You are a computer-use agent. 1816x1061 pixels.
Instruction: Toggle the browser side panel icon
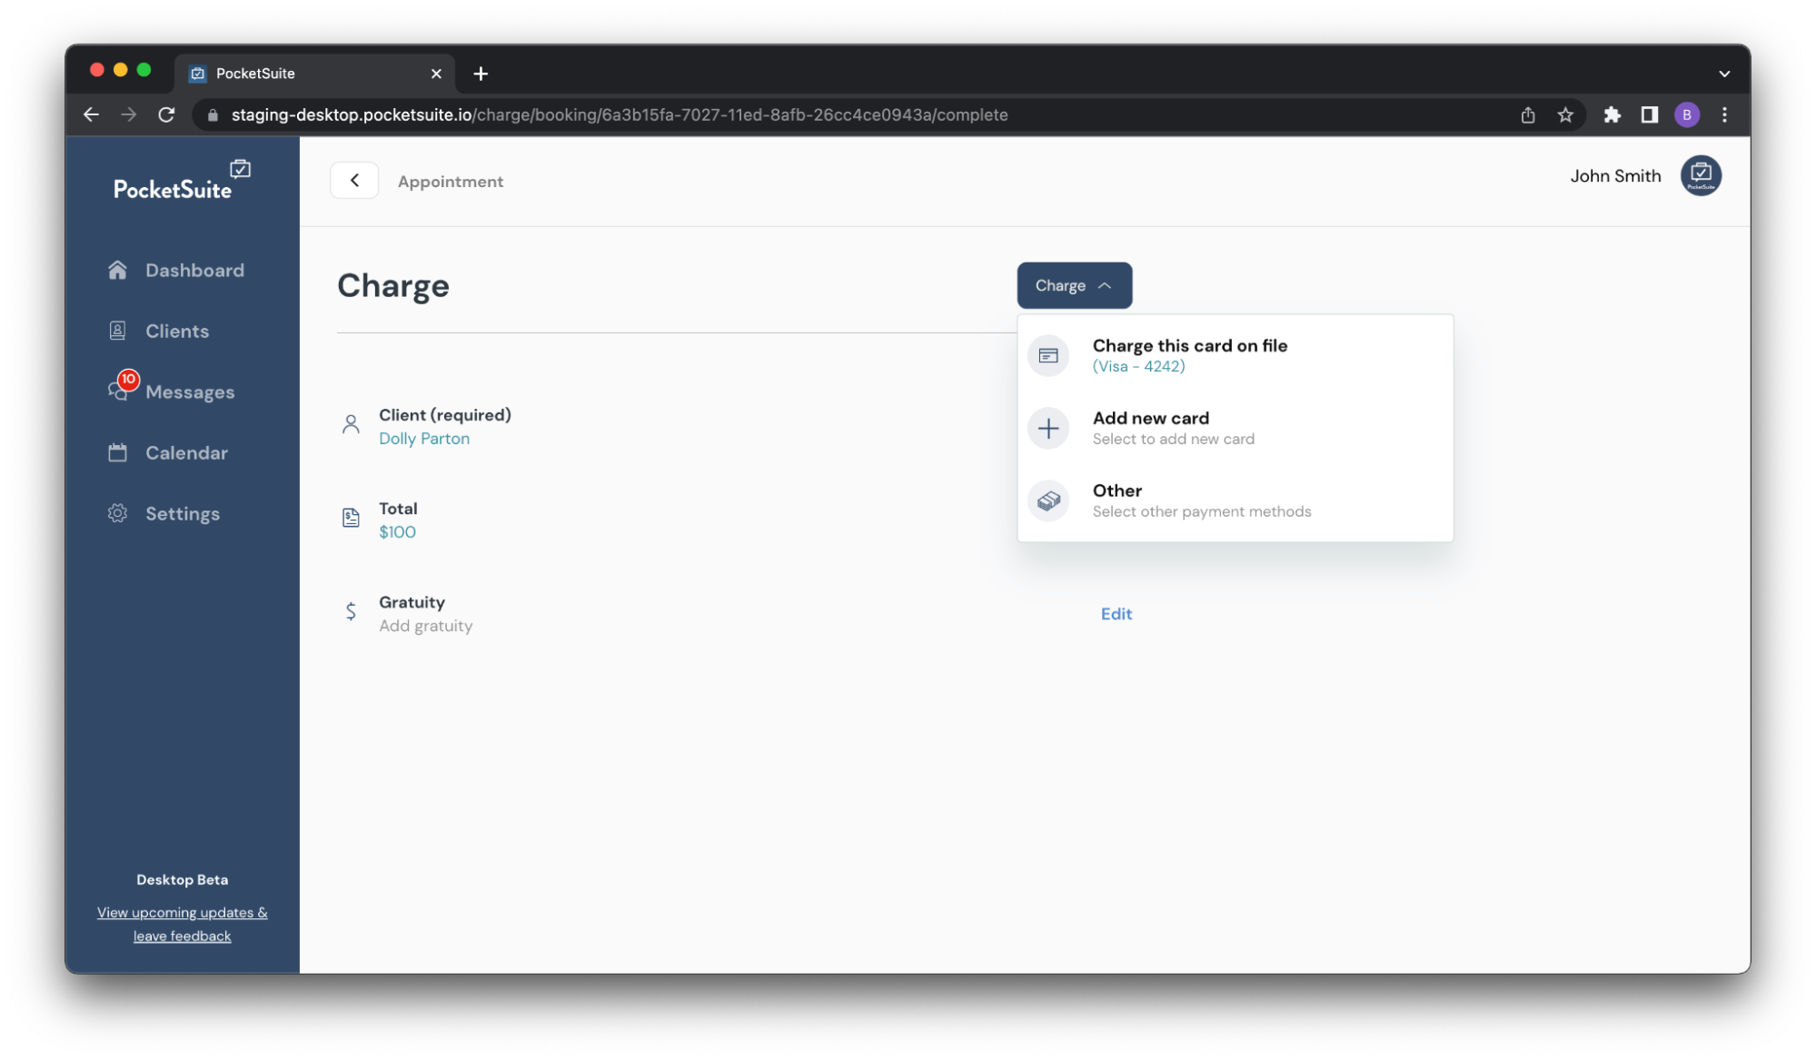(1649, 114)
